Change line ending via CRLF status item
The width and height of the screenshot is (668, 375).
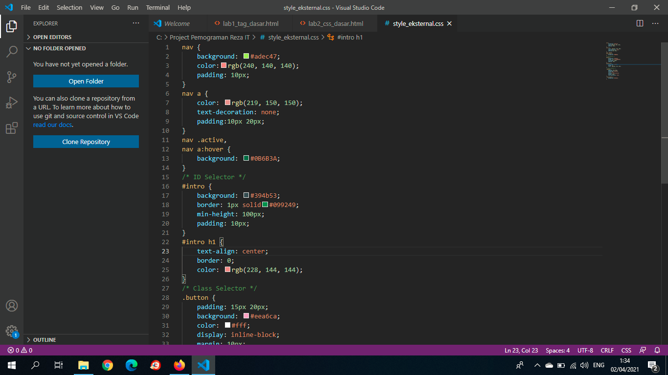click(607, 350)
